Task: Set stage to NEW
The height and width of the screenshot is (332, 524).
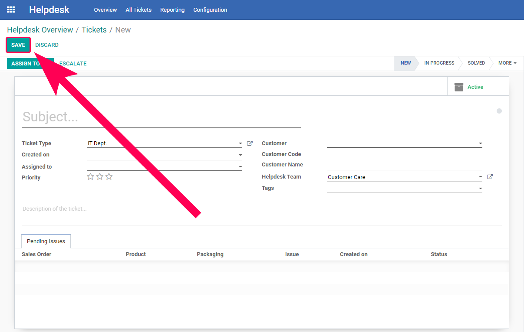Action: [405, 63]
